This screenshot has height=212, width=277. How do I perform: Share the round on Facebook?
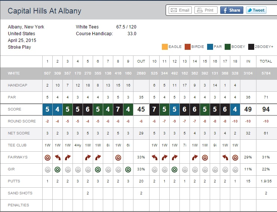(x=231, y=10)
